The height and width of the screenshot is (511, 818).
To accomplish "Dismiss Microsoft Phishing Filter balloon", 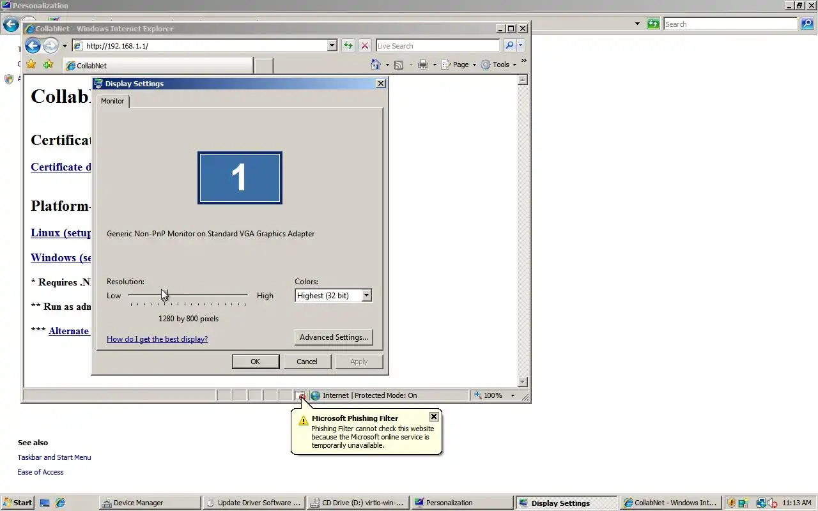I will [434, 416].
